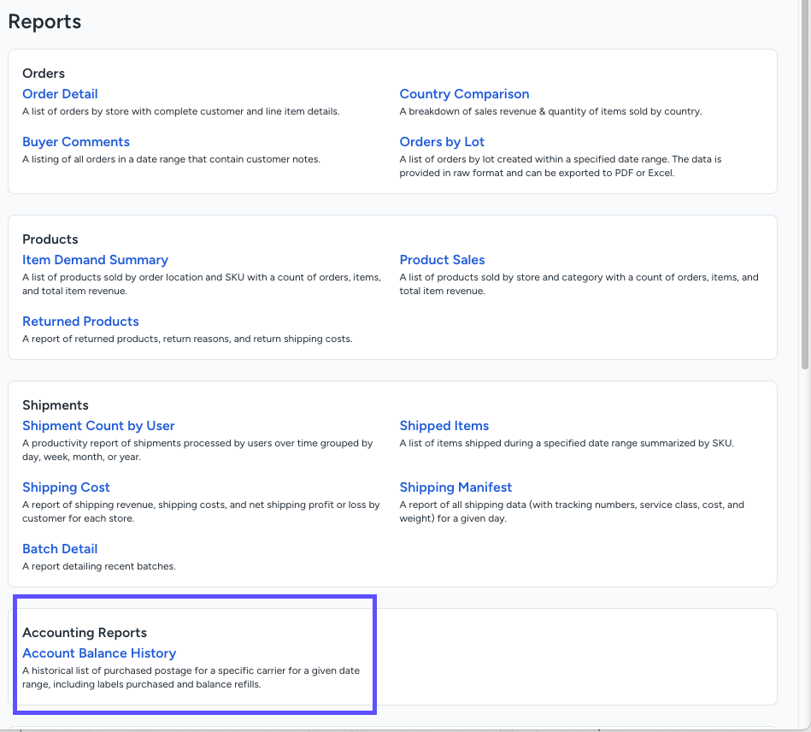The height and width of the screenshot is (732, 811).
Task: Click the 'exported to PDF or Excel' description
Action: (560, 166)
